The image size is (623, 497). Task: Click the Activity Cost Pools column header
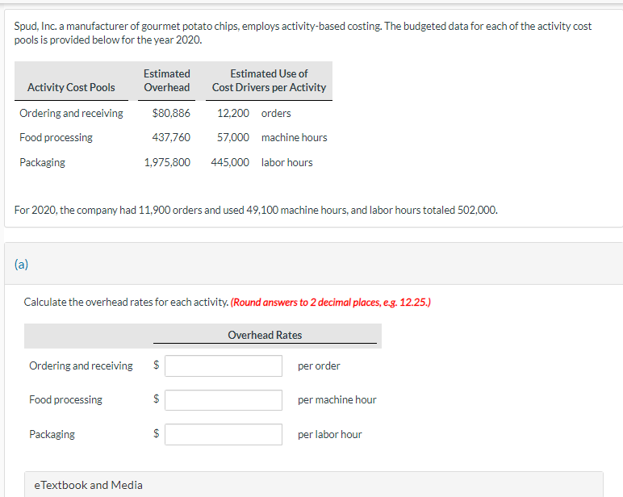pyautogui.click(x=71, y=87)
